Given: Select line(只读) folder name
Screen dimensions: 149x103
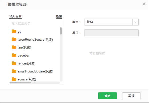Looking at the screenshot, I should point(24,48).
